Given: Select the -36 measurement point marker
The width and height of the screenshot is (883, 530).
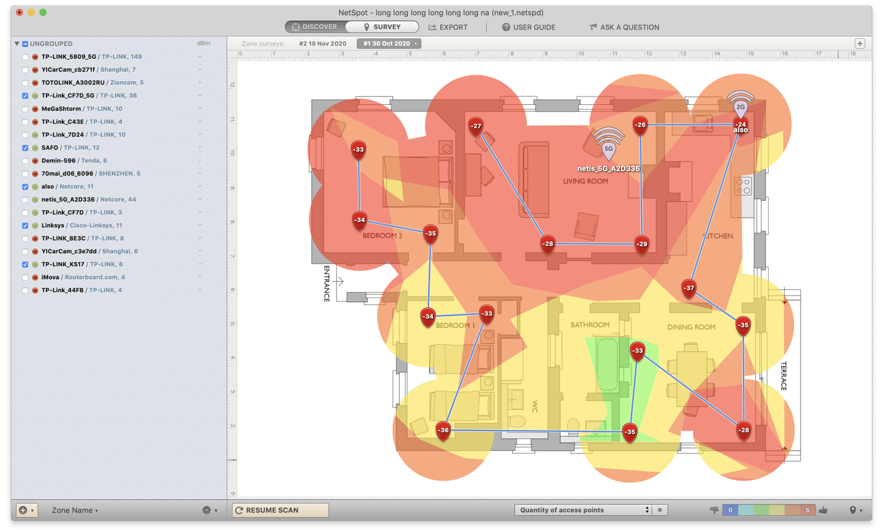Looking at the screenshot, I should 443,430.
